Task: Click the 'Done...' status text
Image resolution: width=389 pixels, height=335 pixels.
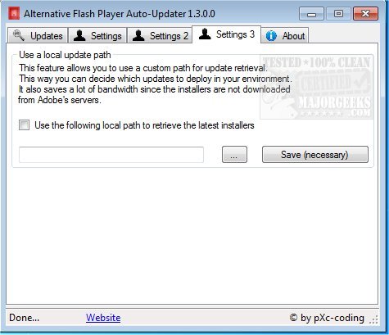Action: tap(25, 318)
